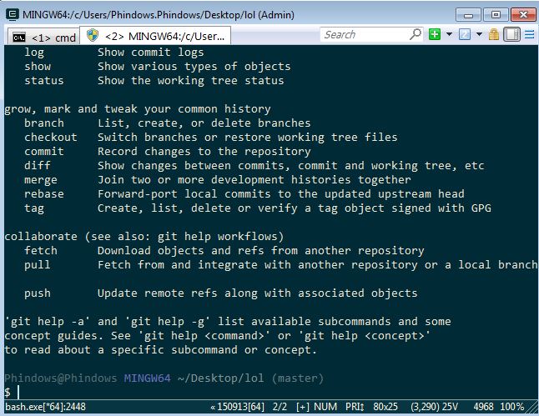Click the magnifier search icon
Screen dimensions: 539x416
pos(416,34)
